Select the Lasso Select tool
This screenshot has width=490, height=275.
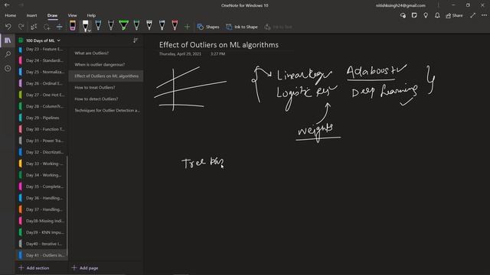click(47, 27)
